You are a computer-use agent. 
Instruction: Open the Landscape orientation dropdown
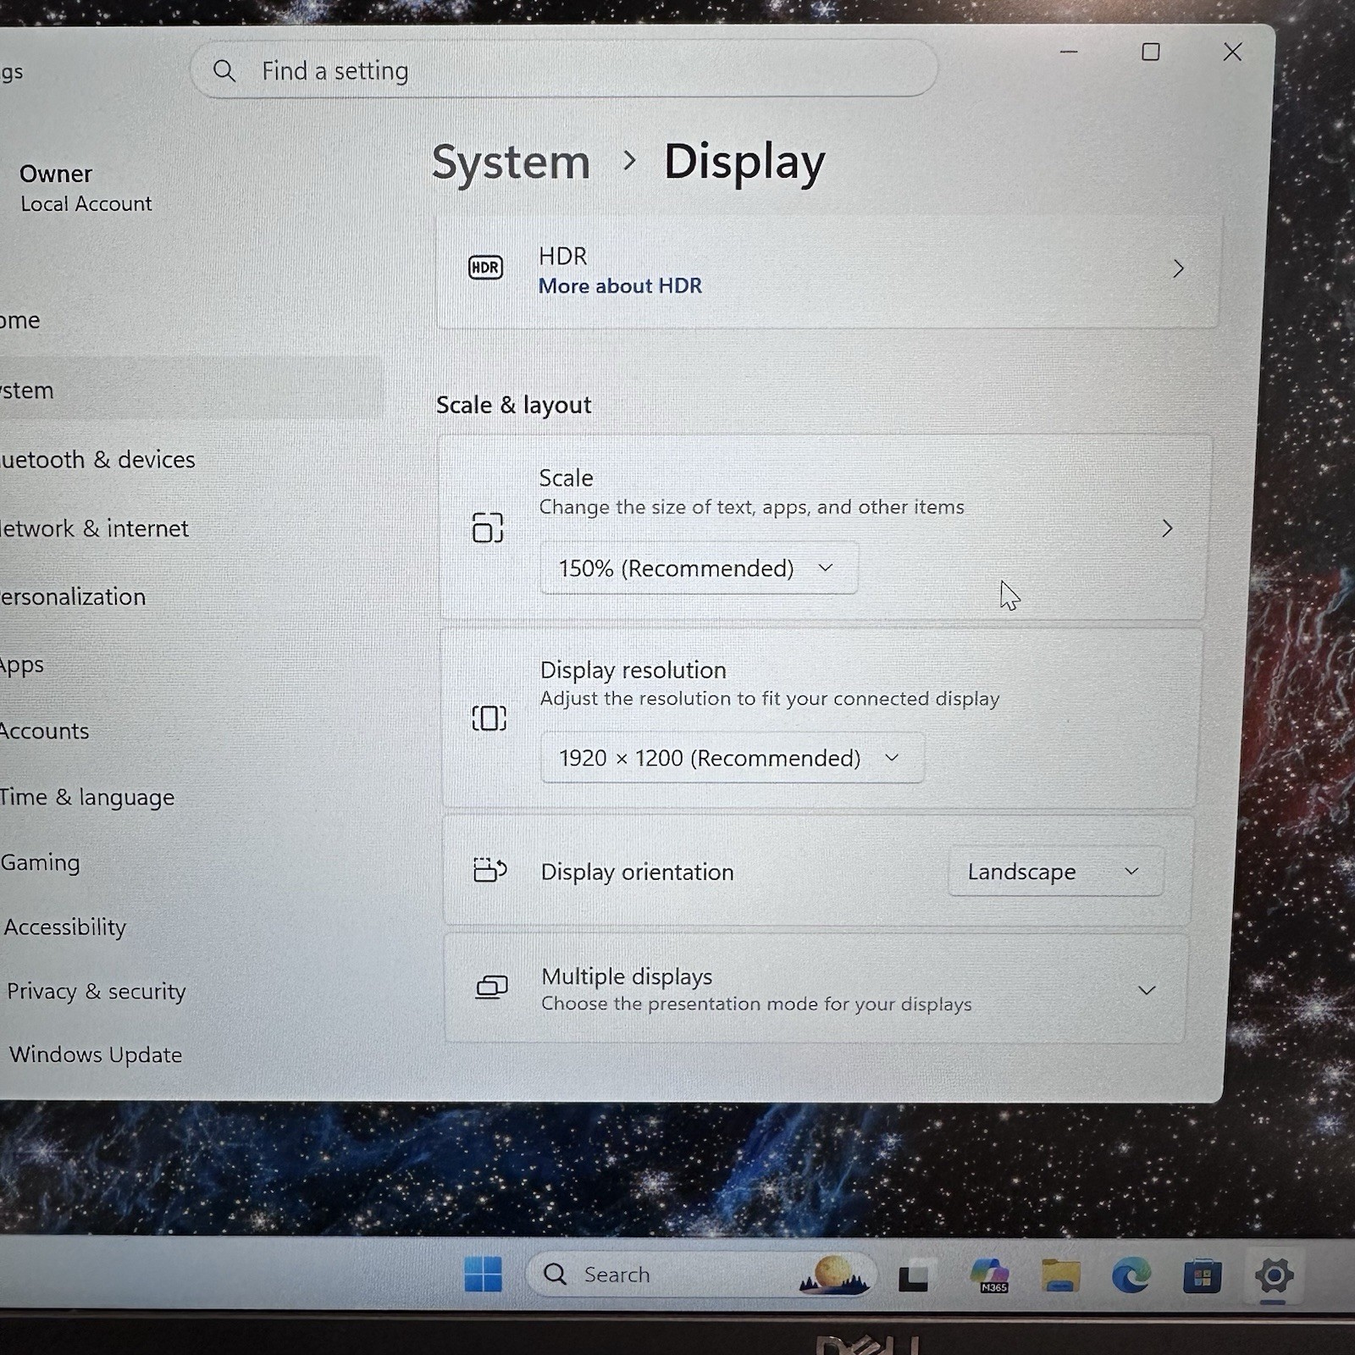[x=1055, y=871]
